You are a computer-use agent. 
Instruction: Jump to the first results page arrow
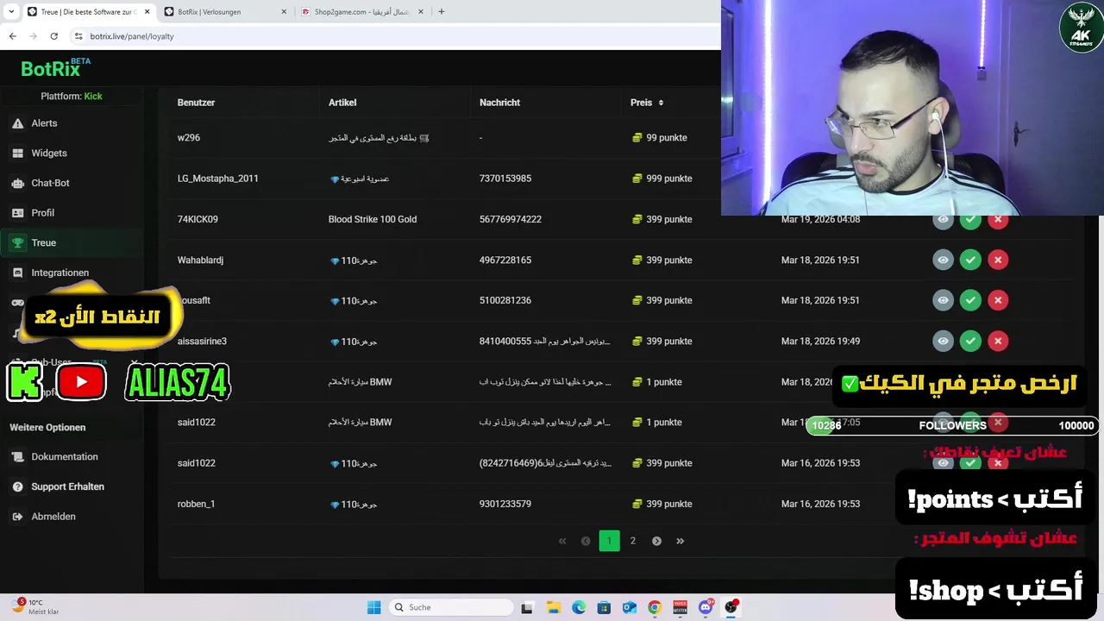[x=562, y=541]
